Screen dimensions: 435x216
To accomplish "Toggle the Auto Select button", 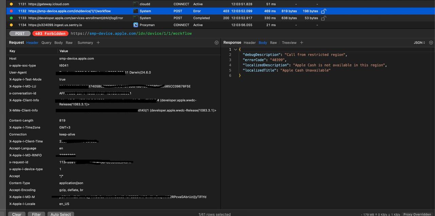I will click(x=60, y=214).
